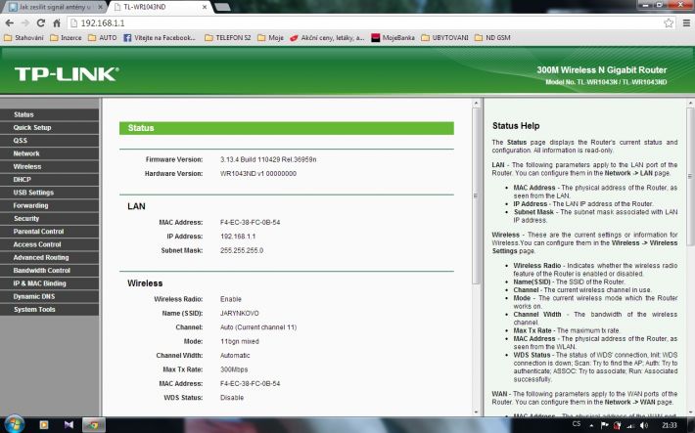Open the Chrome taskbar icon
This screenshot has height=433, width=695.
pos(93,425)
